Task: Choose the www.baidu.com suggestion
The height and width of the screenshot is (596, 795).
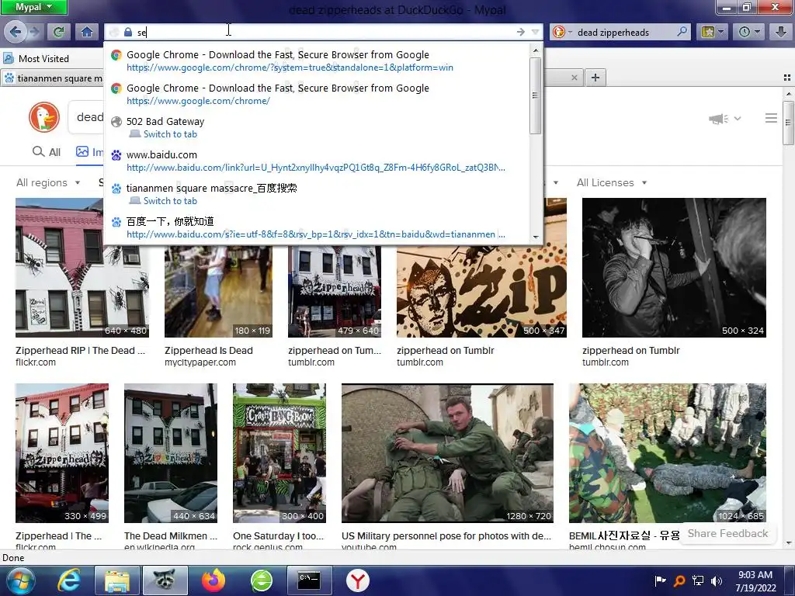Action: [318, 161]
